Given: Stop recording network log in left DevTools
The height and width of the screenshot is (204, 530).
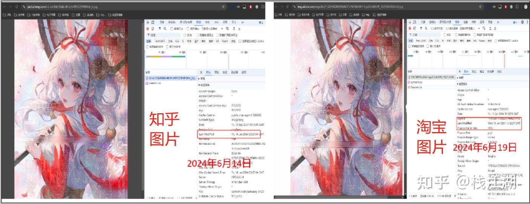Looking at the screenshot, I should (x=147, y=29).
